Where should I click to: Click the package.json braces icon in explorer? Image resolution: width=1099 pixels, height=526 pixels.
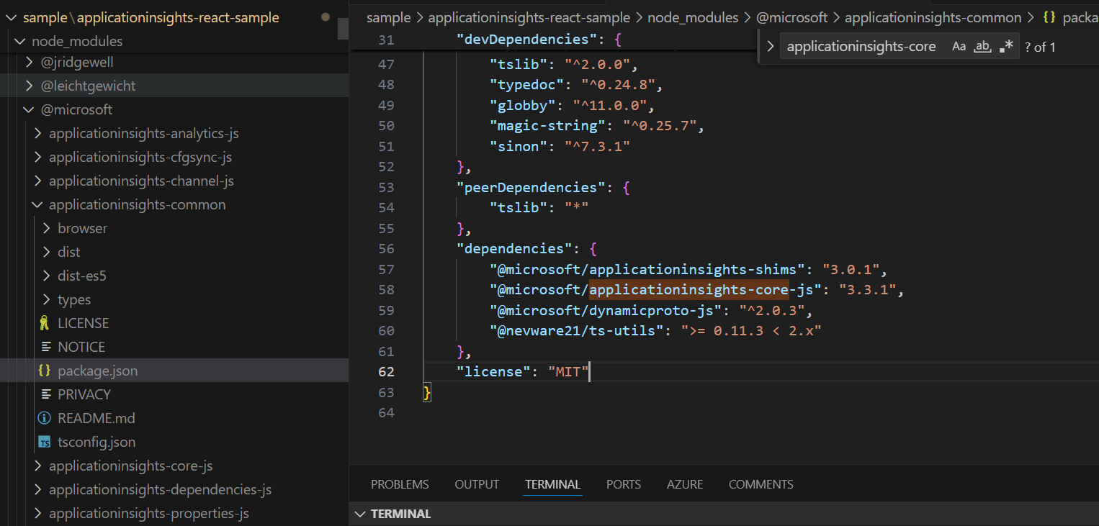(x=45, y=371)
